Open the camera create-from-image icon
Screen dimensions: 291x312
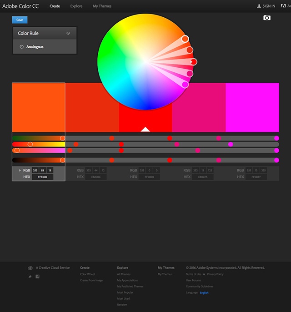(267, 18)
